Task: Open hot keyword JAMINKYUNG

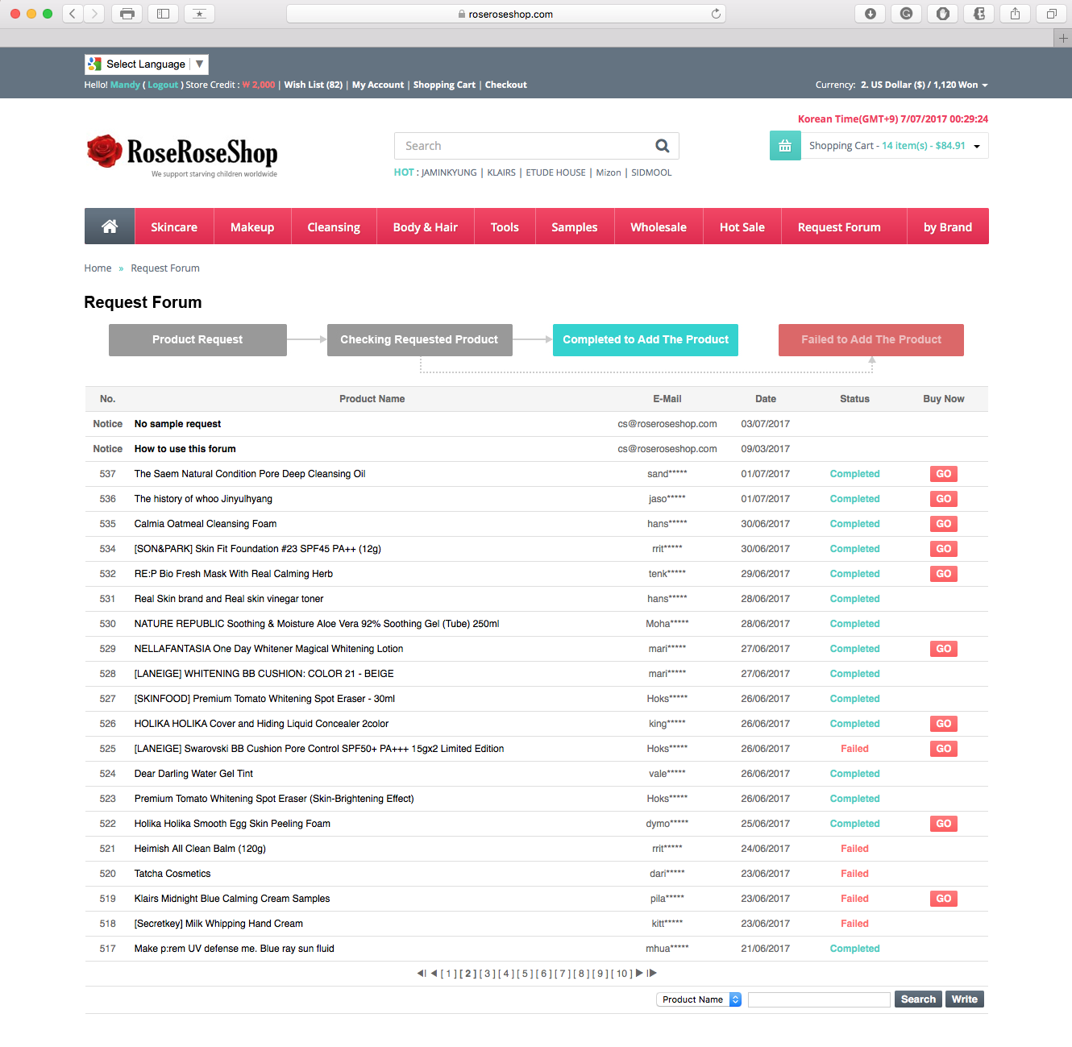Action: [x=449, y=172]
